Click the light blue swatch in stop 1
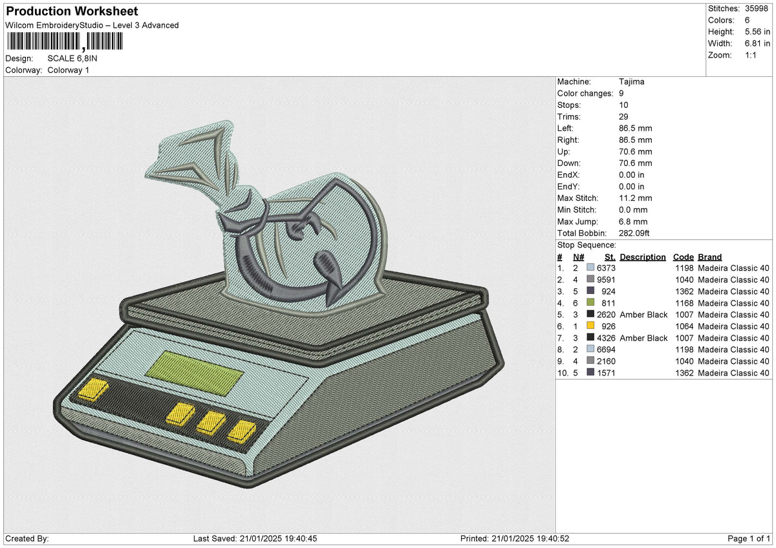The image size is (776, 548). (590, 268)
